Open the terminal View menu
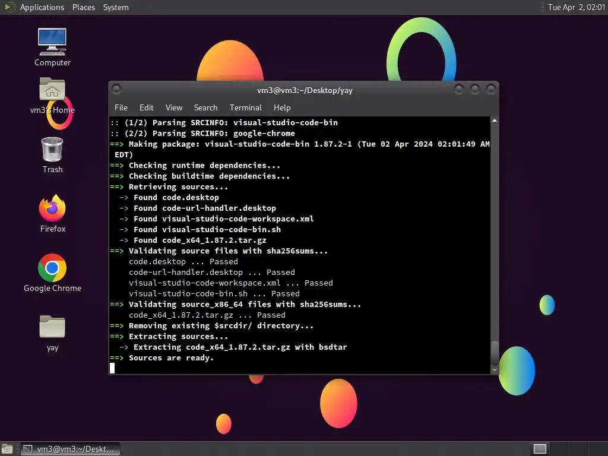 click(174, 108)
